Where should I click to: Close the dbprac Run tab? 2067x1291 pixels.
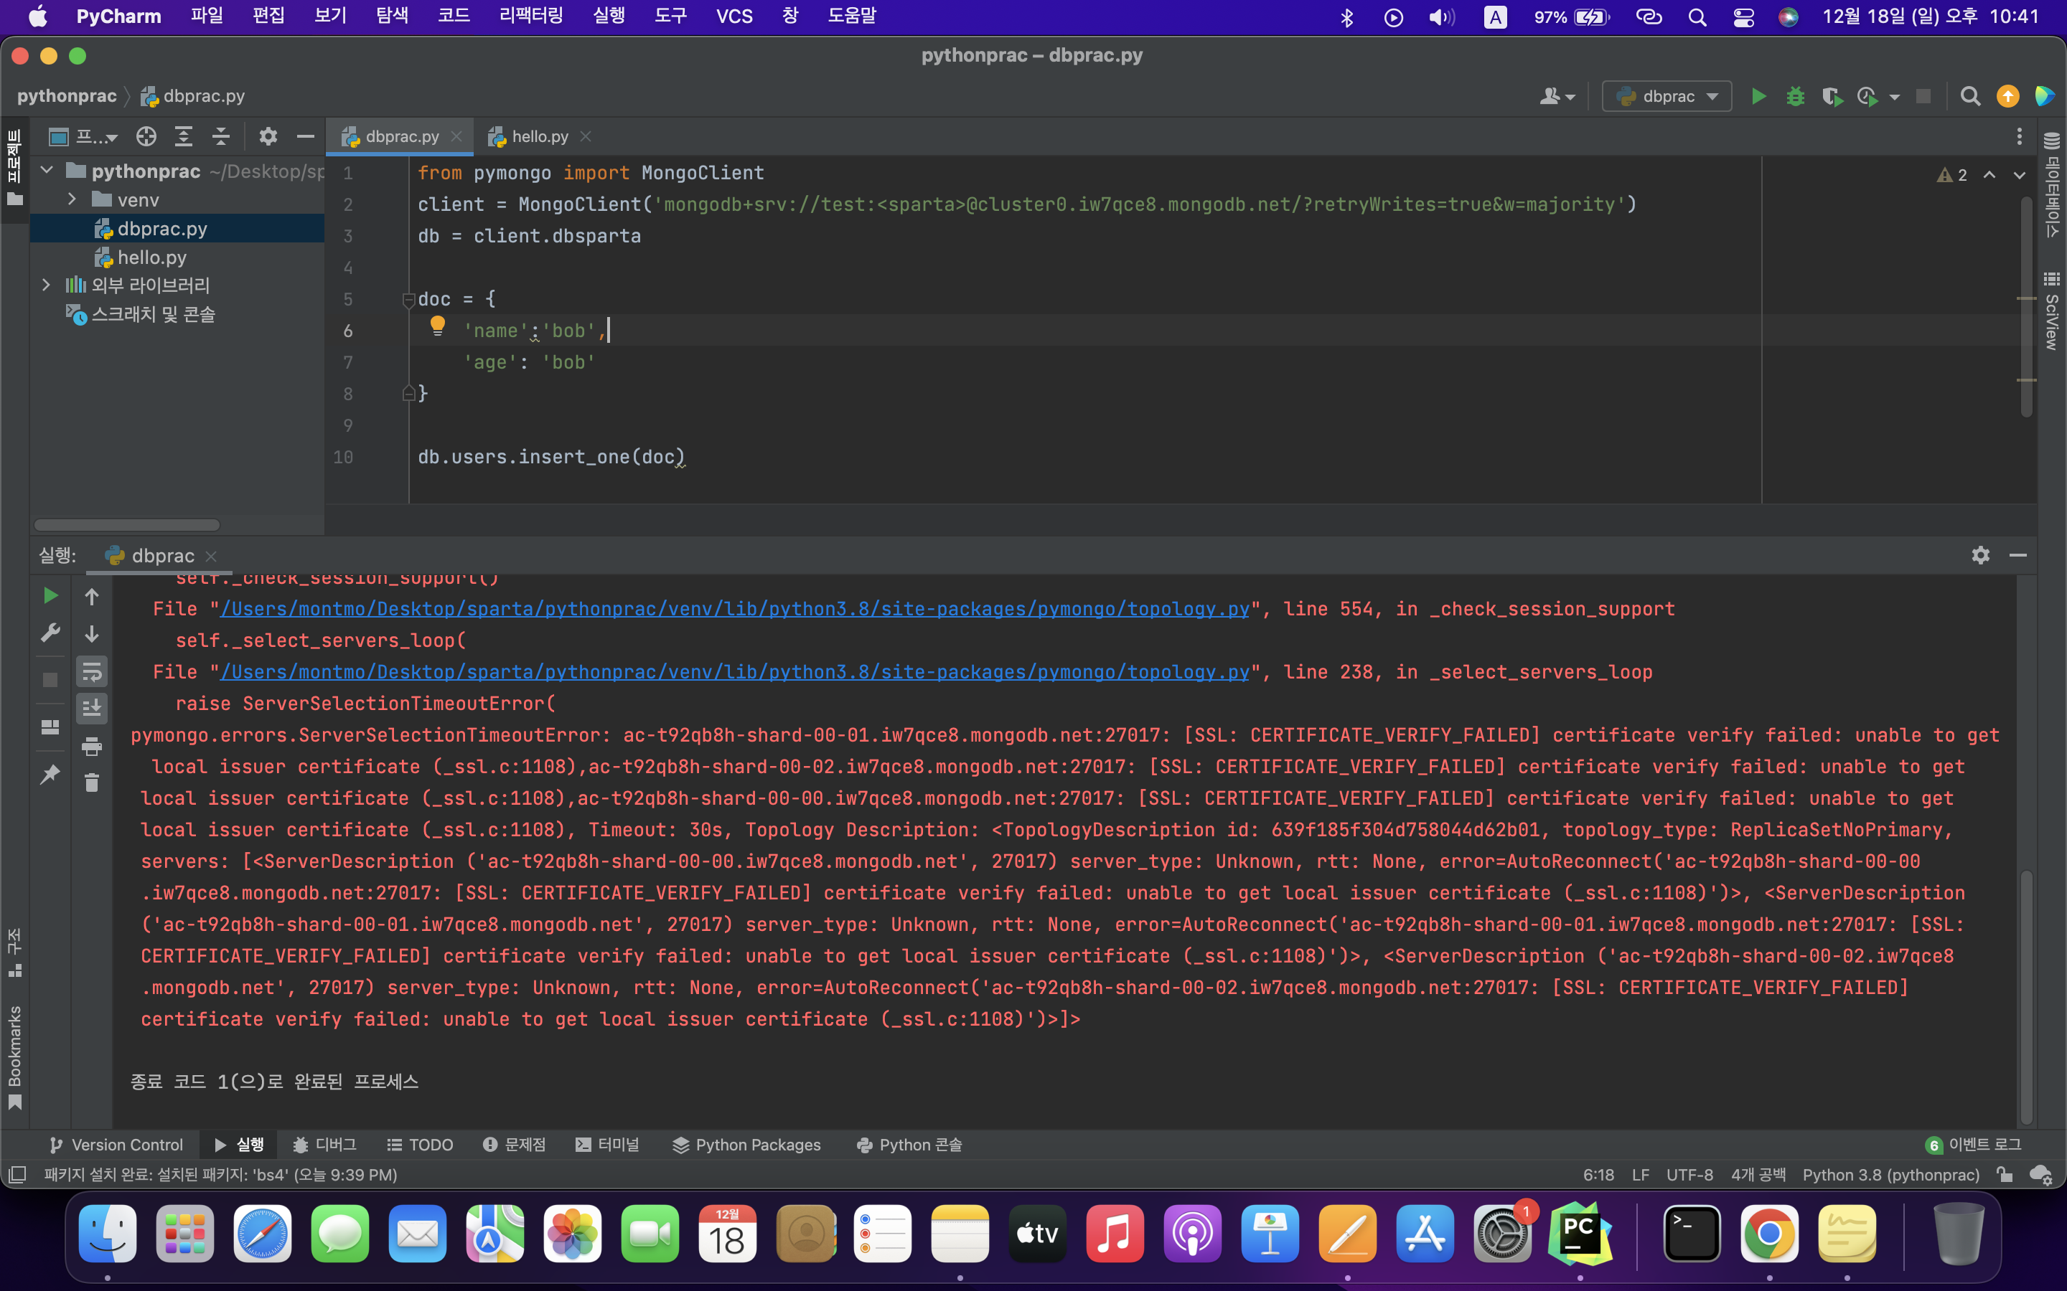211,556
